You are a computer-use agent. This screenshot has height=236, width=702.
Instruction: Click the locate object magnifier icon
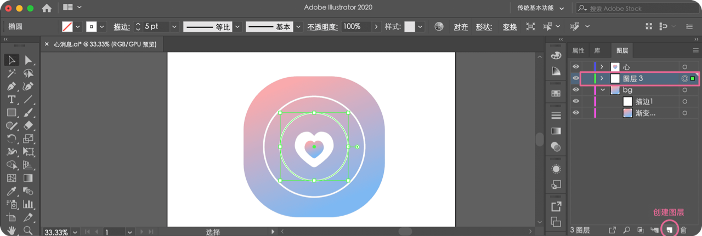pyautogui.click(x=626, y=230)
